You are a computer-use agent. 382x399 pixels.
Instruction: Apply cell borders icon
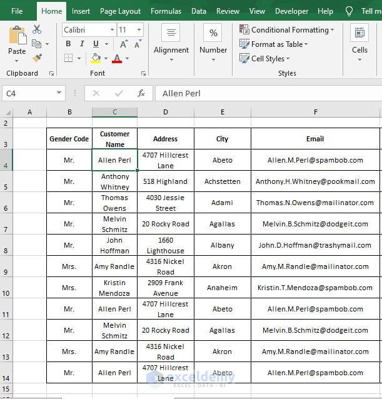(x=68, y=58)
